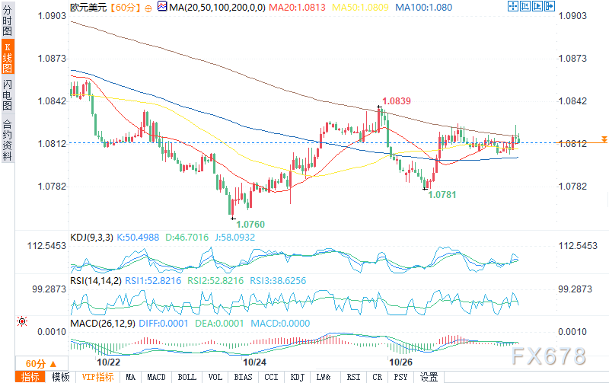Select the 指标 bottom tab

pos(30,377)
